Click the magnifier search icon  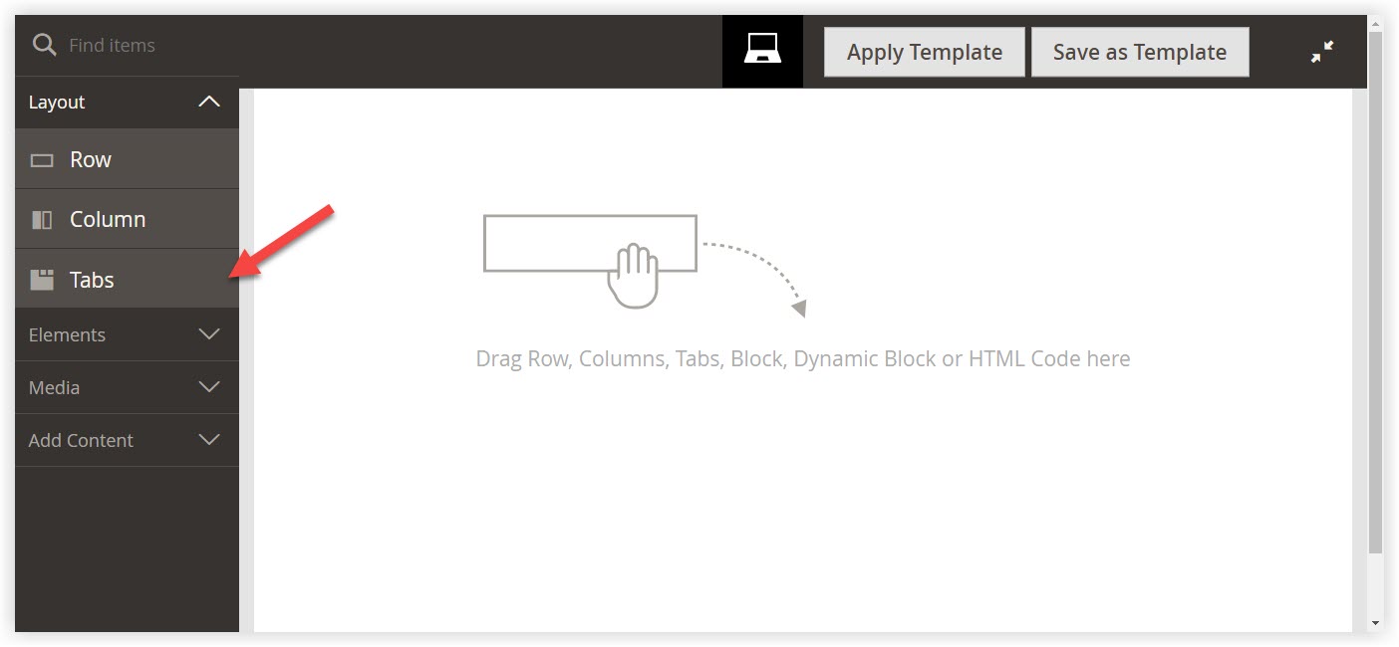click(x=44, y=45)
